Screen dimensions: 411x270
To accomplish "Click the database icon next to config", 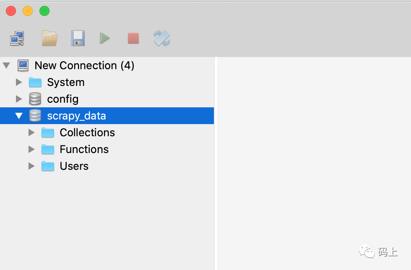I will click(35, 99).
